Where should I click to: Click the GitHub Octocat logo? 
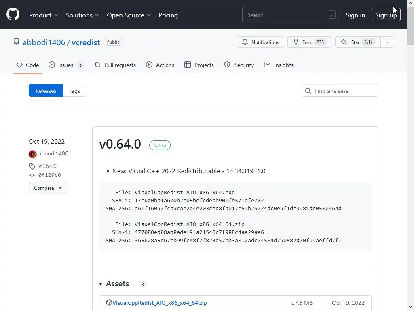(13, 15)
